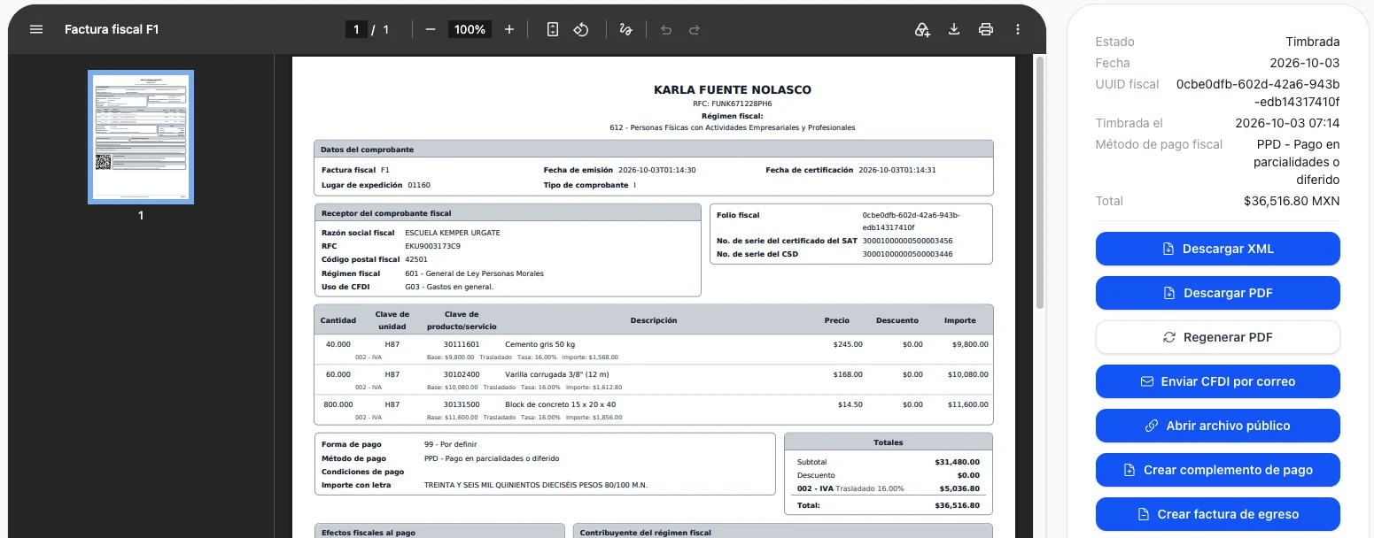The image size is (1374, 538).
Task: Click the KARLA FUENTE NOLASCO heading
Action: coord(733,89)
